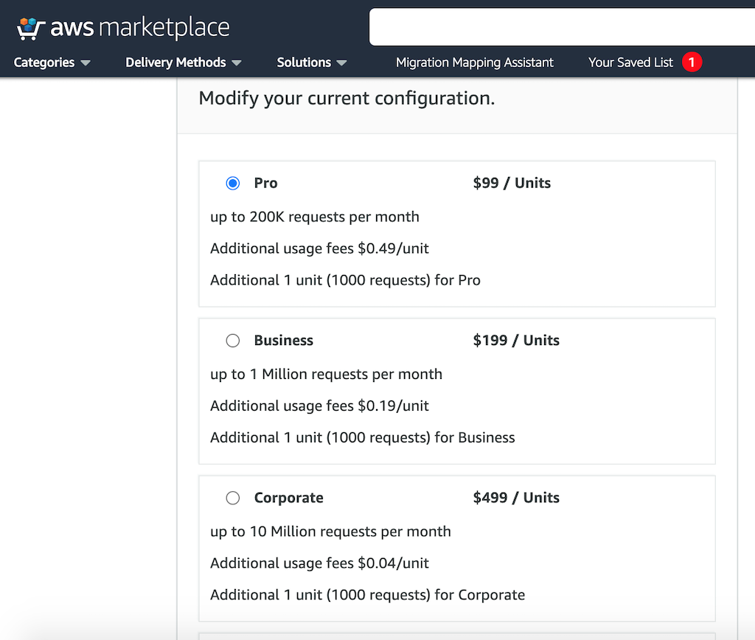Click the Delivery Methods menu label

coord(175,63)
